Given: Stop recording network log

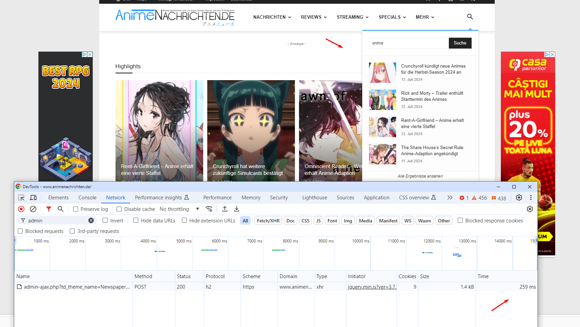Looking at the screenshot, I should (x=21, y=209).
